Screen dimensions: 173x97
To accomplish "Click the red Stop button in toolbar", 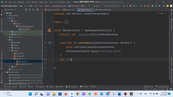I will pos(148,6).
